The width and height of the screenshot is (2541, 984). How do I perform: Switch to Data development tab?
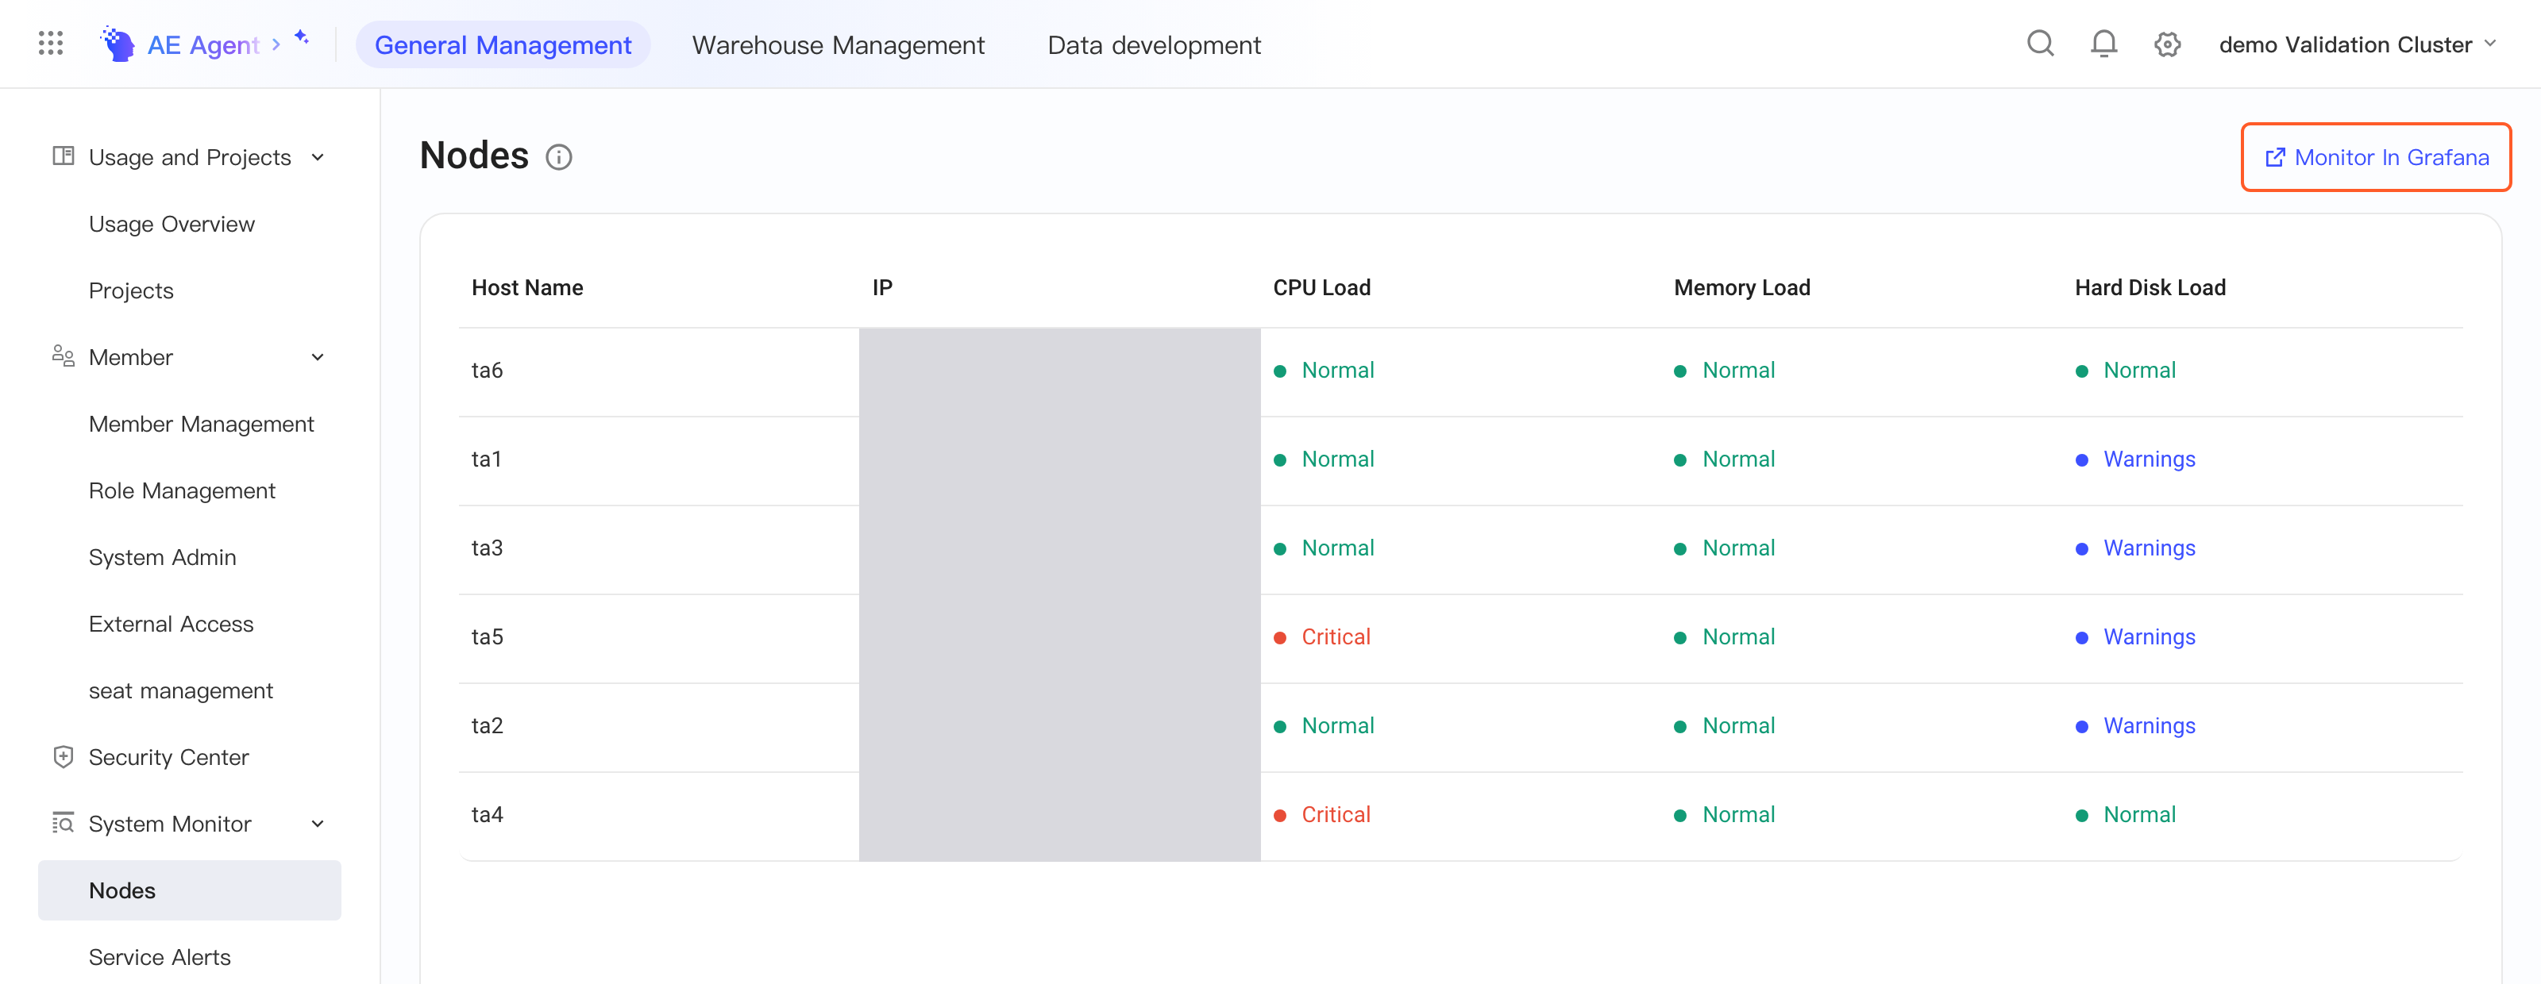tap(1153, 45)
